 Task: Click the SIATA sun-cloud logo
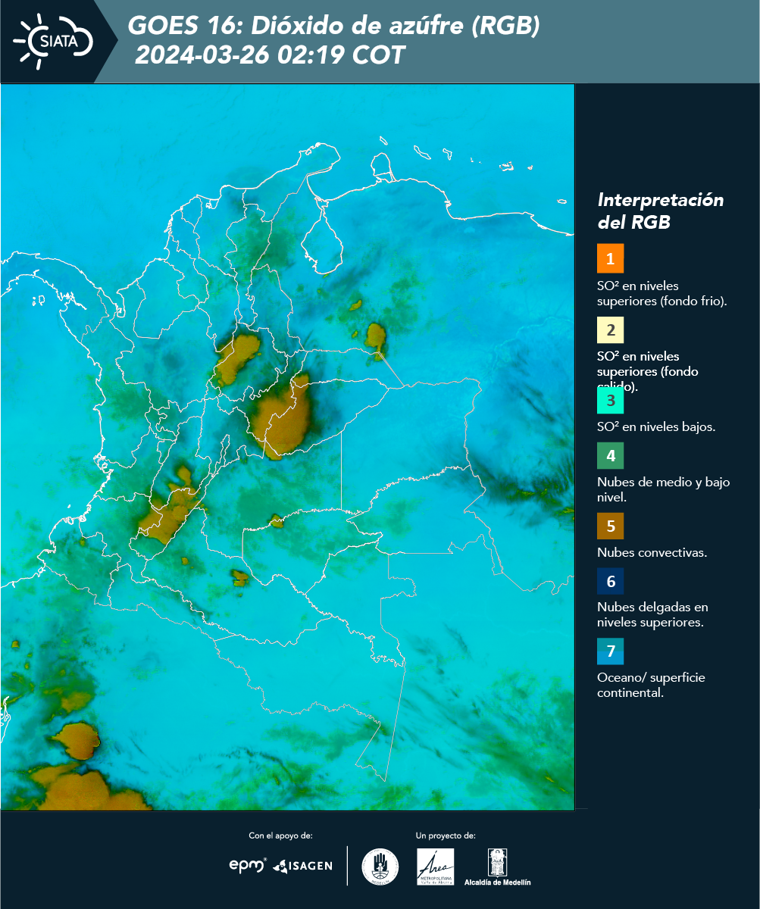(x=53, y=41)
